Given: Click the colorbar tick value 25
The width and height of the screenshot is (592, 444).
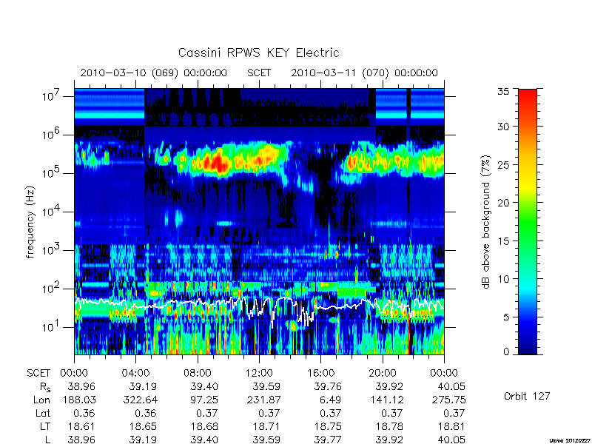Looking at the screenshot, I should [503, 164].
